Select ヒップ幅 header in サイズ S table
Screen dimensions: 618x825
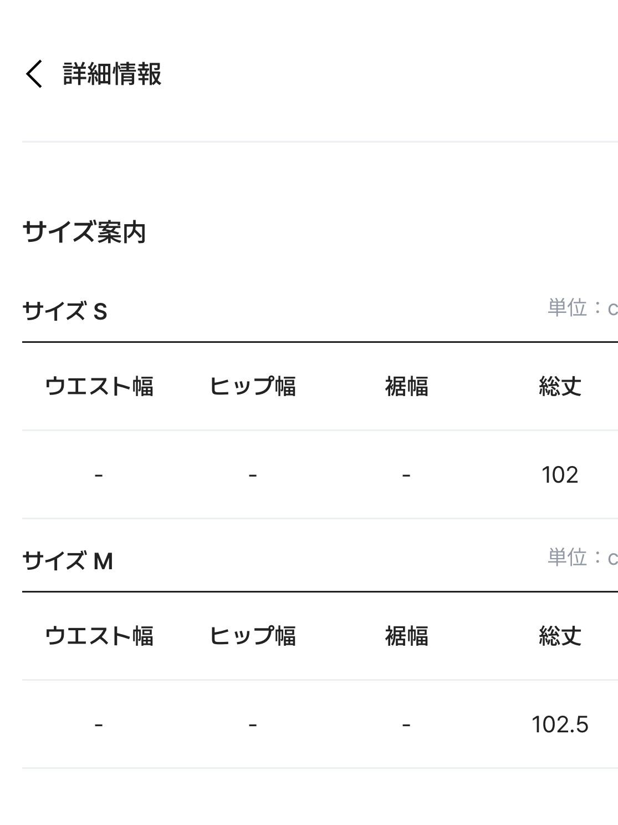(253, 386)
